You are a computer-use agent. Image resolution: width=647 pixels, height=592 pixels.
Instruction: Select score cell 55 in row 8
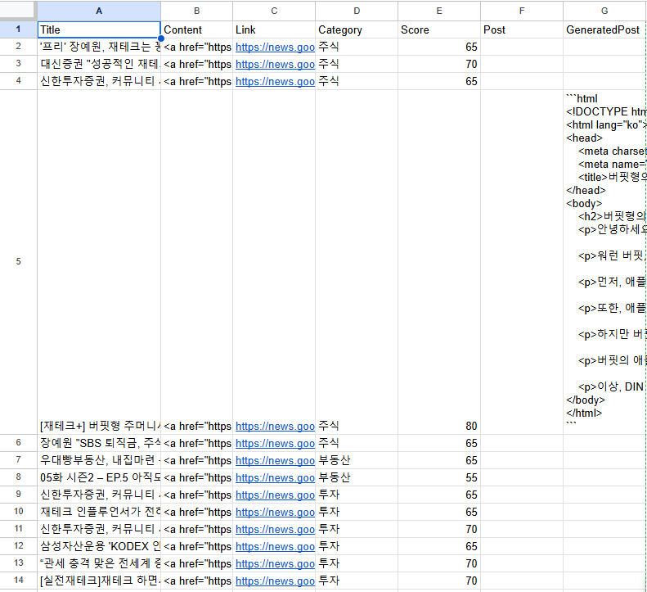(x=439, y=477)
